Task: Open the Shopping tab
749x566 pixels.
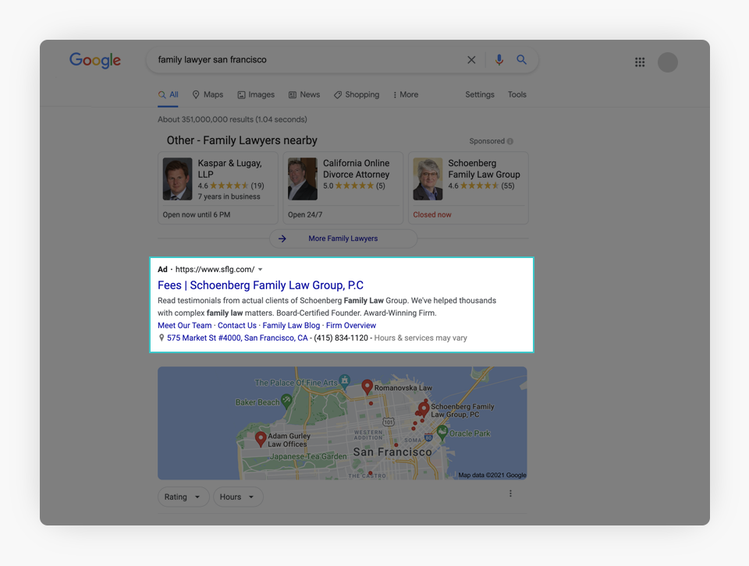Action: (x=357, y=95)
